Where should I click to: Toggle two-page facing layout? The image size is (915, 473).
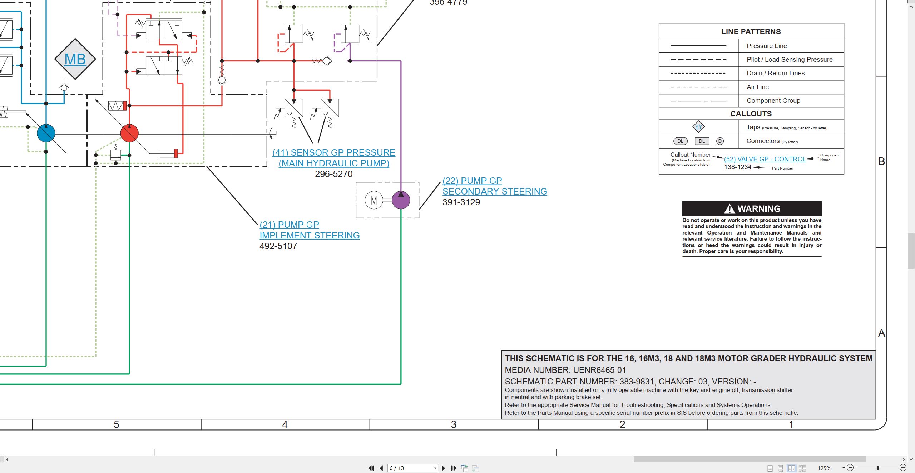[791, 468]
